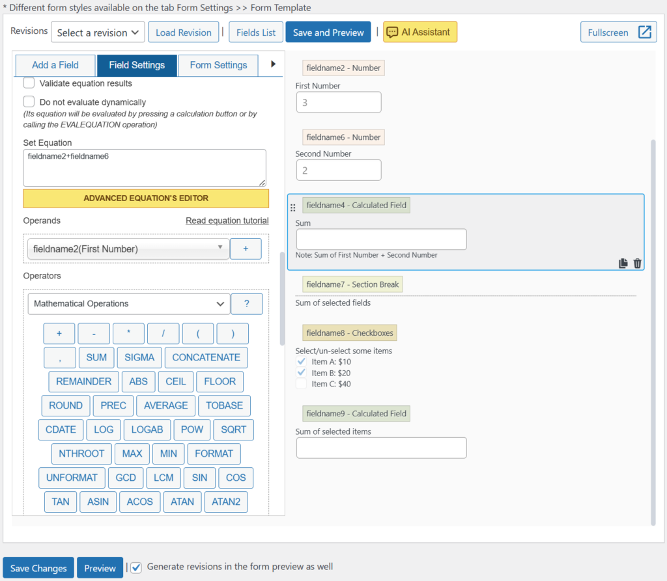Viewport: 667px width, 581px height.
Task: Insert the FORMAT operation
Action: [x=214, y=454]
